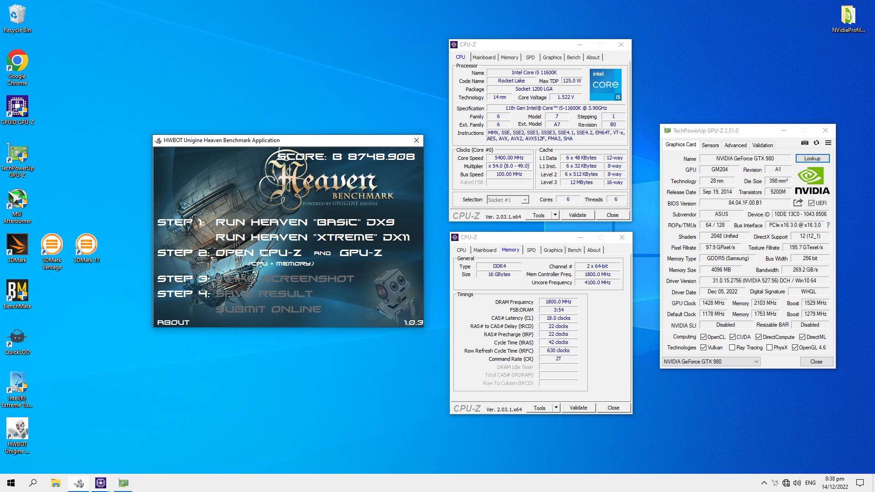875x492 pixels.
Task: Switch to the Mainboard tab in upper CPU-Z
Action: pos(484,57)
